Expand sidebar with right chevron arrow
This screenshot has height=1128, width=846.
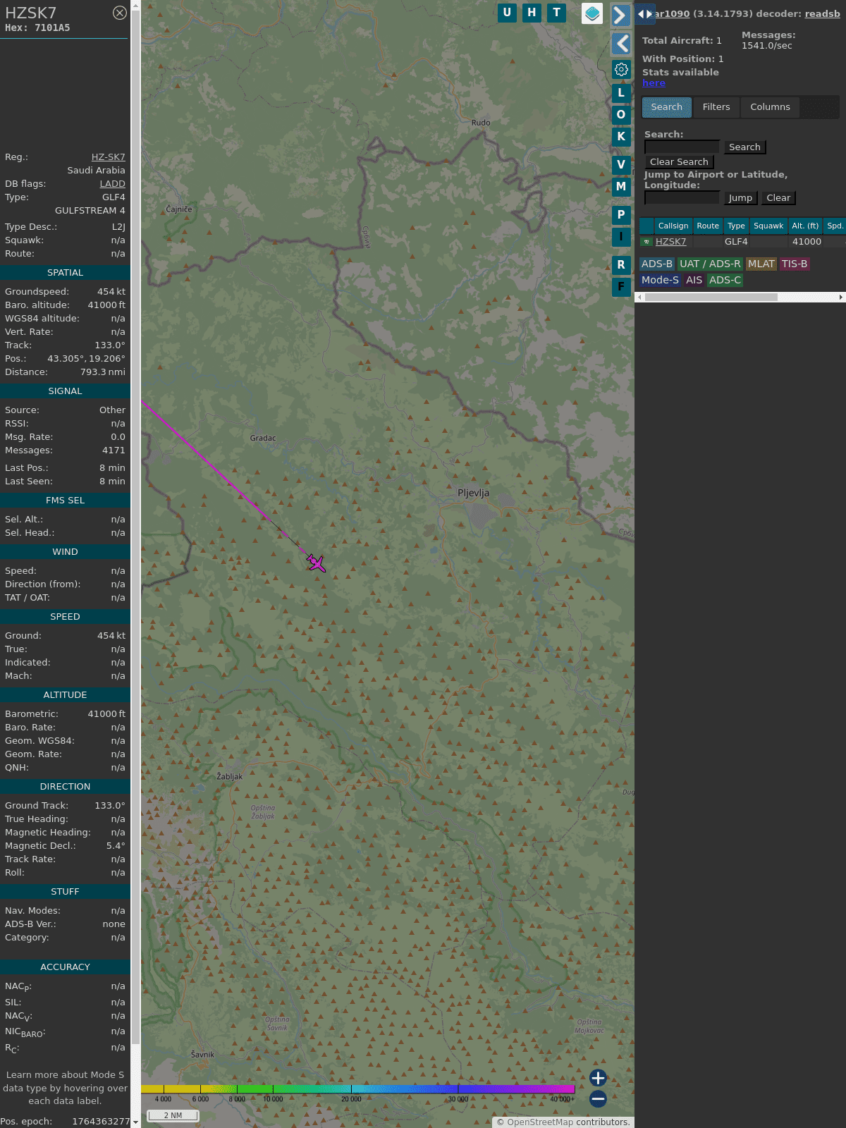(620, 15)
